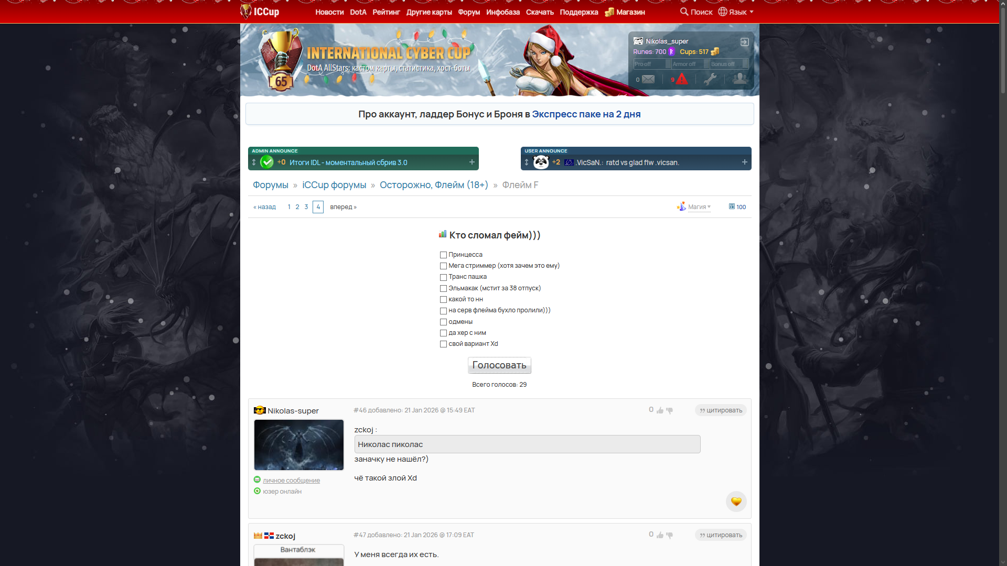The image size is (1007, 566).
Task: Click the logout icon beside Nikolas_super
Action: tap(744, 42)
